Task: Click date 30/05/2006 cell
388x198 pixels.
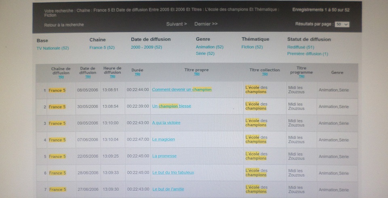Action: point(88,106)
